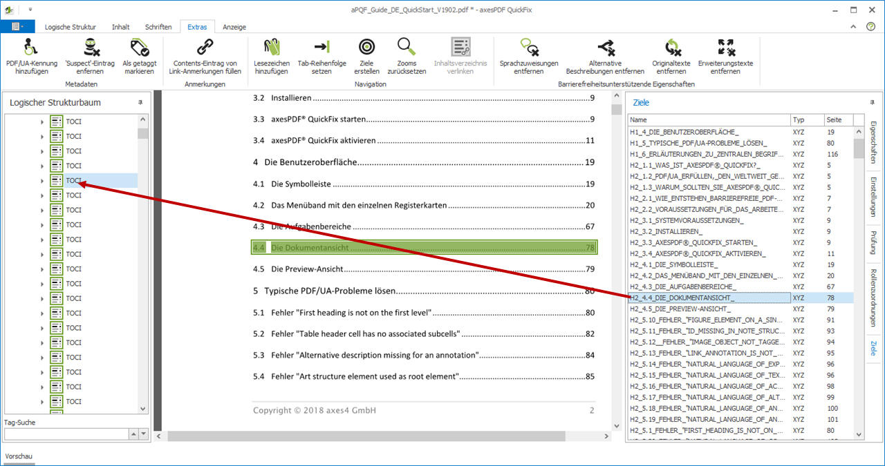Click the axesPDF app icon in title bar

pyautogui.click(x=9, y=10)
